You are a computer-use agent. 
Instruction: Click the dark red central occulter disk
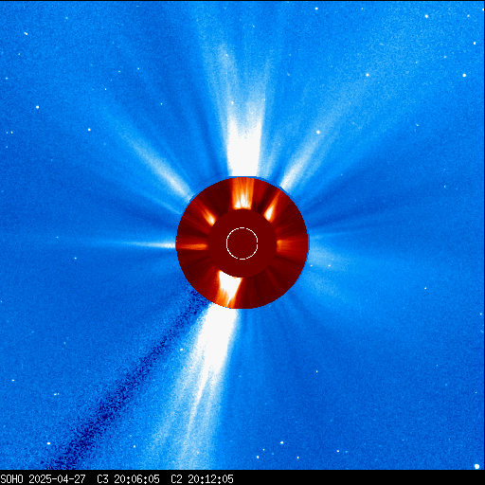(242, 243)
